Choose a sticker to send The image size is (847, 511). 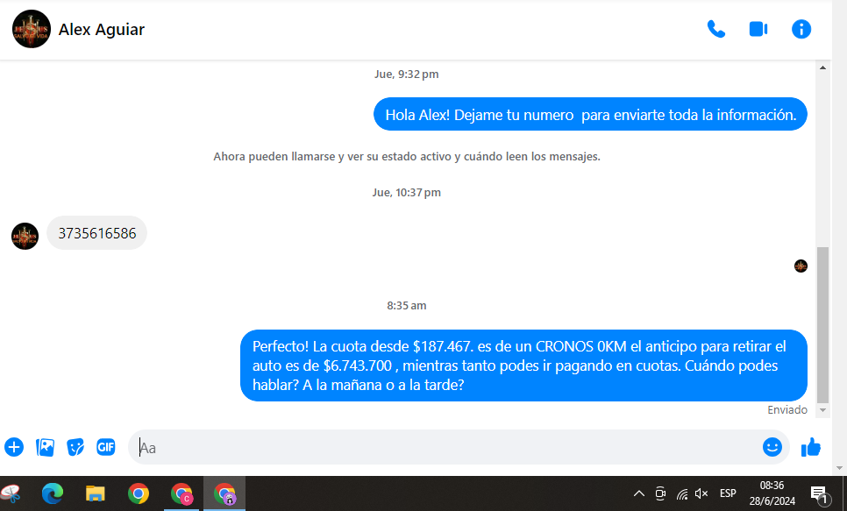75,447
